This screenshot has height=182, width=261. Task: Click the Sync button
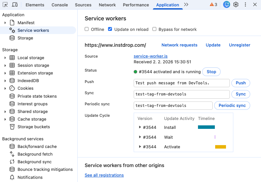pyautogui.click(x=241, y=94)
